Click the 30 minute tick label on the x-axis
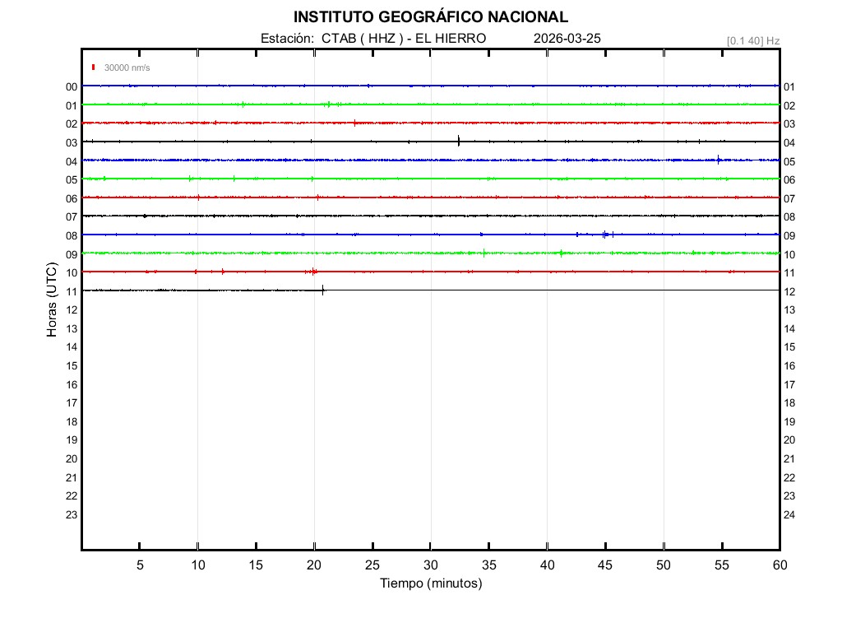The image size is (842, 632). tap(430, 565)
